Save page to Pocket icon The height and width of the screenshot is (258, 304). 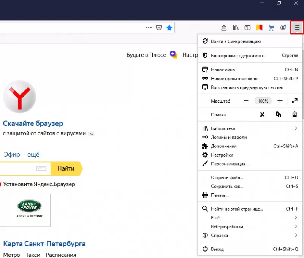click(x=159, y=28)
